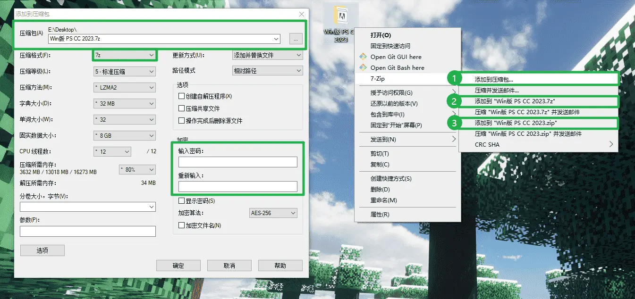The height and width of the screenshot is (299, 635).
Task: Click the 输入密码 password field
Action: point(237,162)
